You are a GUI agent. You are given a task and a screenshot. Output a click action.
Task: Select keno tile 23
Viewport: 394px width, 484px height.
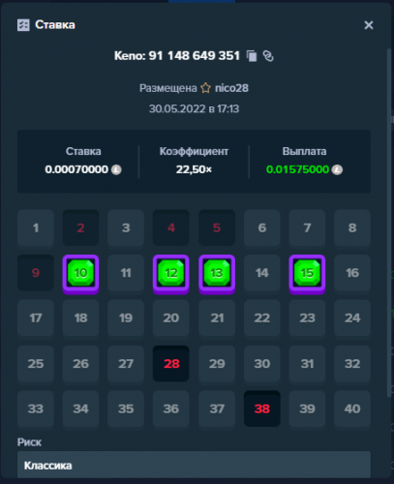(x=307, y=318)
